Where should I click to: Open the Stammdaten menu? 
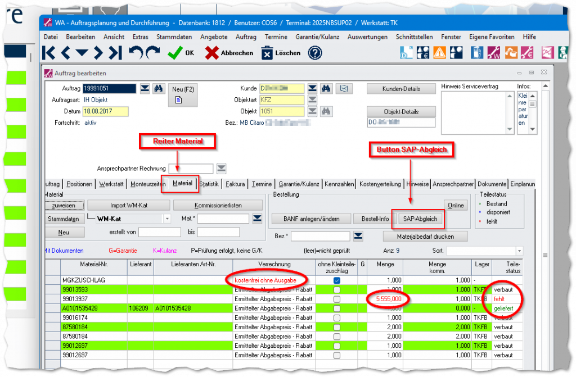pos(174,37)
